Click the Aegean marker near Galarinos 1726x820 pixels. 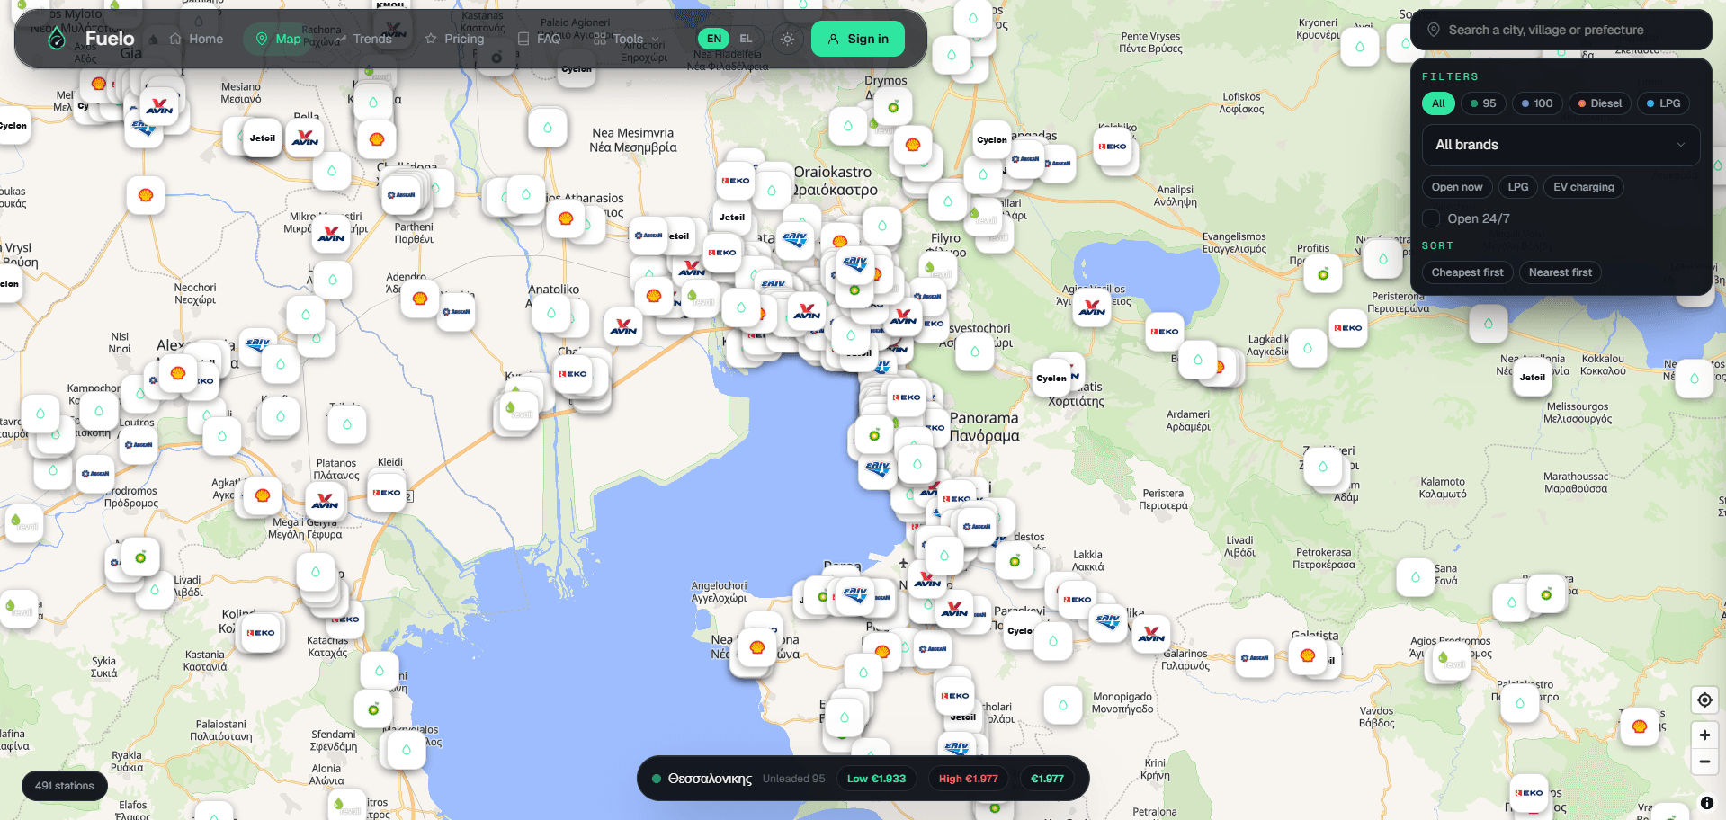[x=1255, y=658]
